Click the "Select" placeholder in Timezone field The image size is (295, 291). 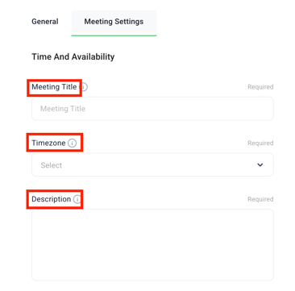pos(52,165)
